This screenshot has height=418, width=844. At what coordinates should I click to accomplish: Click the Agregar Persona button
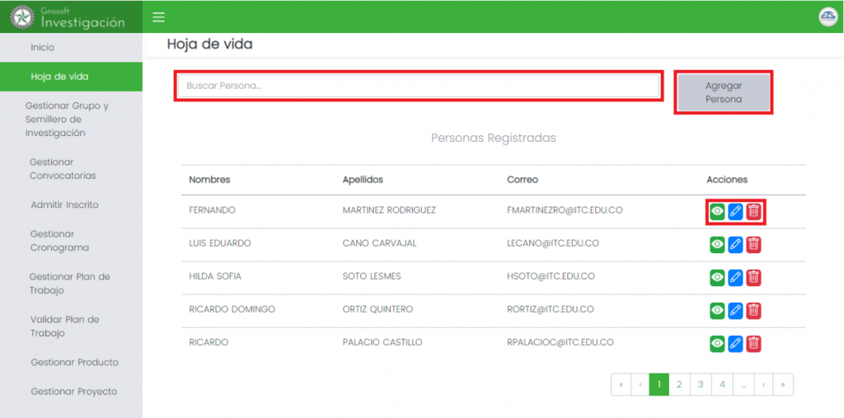click(x=724, y=92)
